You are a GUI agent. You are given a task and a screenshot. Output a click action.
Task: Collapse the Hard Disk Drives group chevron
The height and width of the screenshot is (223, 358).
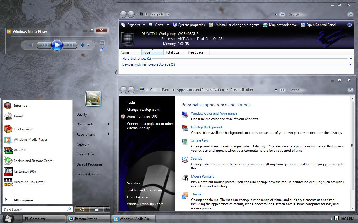(351, 59)
